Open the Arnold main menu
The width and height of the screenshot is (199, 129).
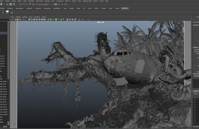(x=101, y=1)
